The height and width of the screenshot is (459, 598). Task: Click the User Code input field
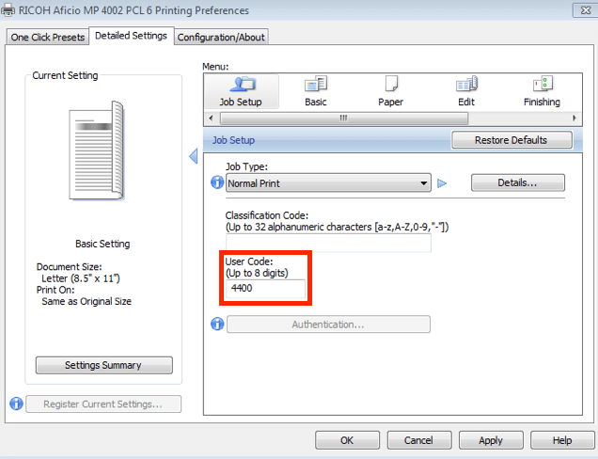pos(265,290)
